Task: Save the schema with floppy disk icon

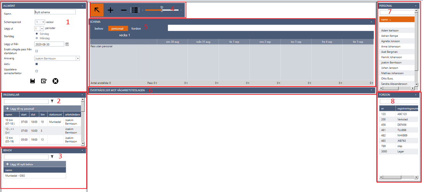Action: [32, 81]
